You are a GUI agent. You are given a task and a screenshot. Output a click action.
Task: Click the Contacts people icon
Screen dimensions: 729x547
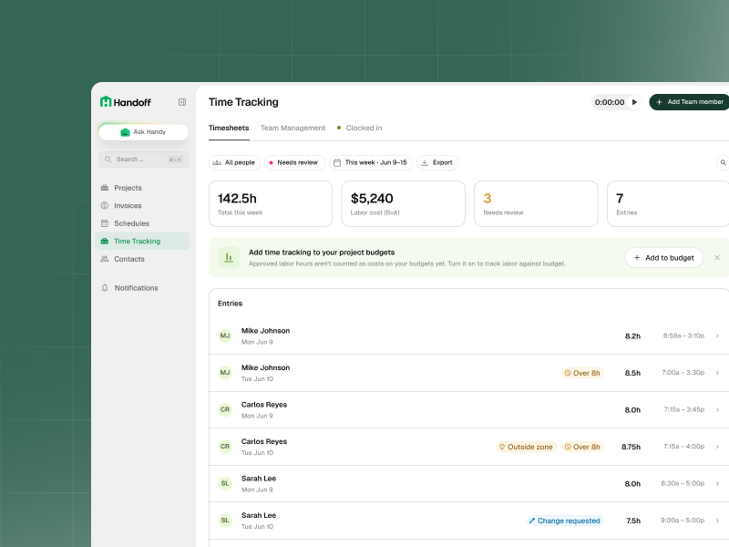[x=105, y=259]
